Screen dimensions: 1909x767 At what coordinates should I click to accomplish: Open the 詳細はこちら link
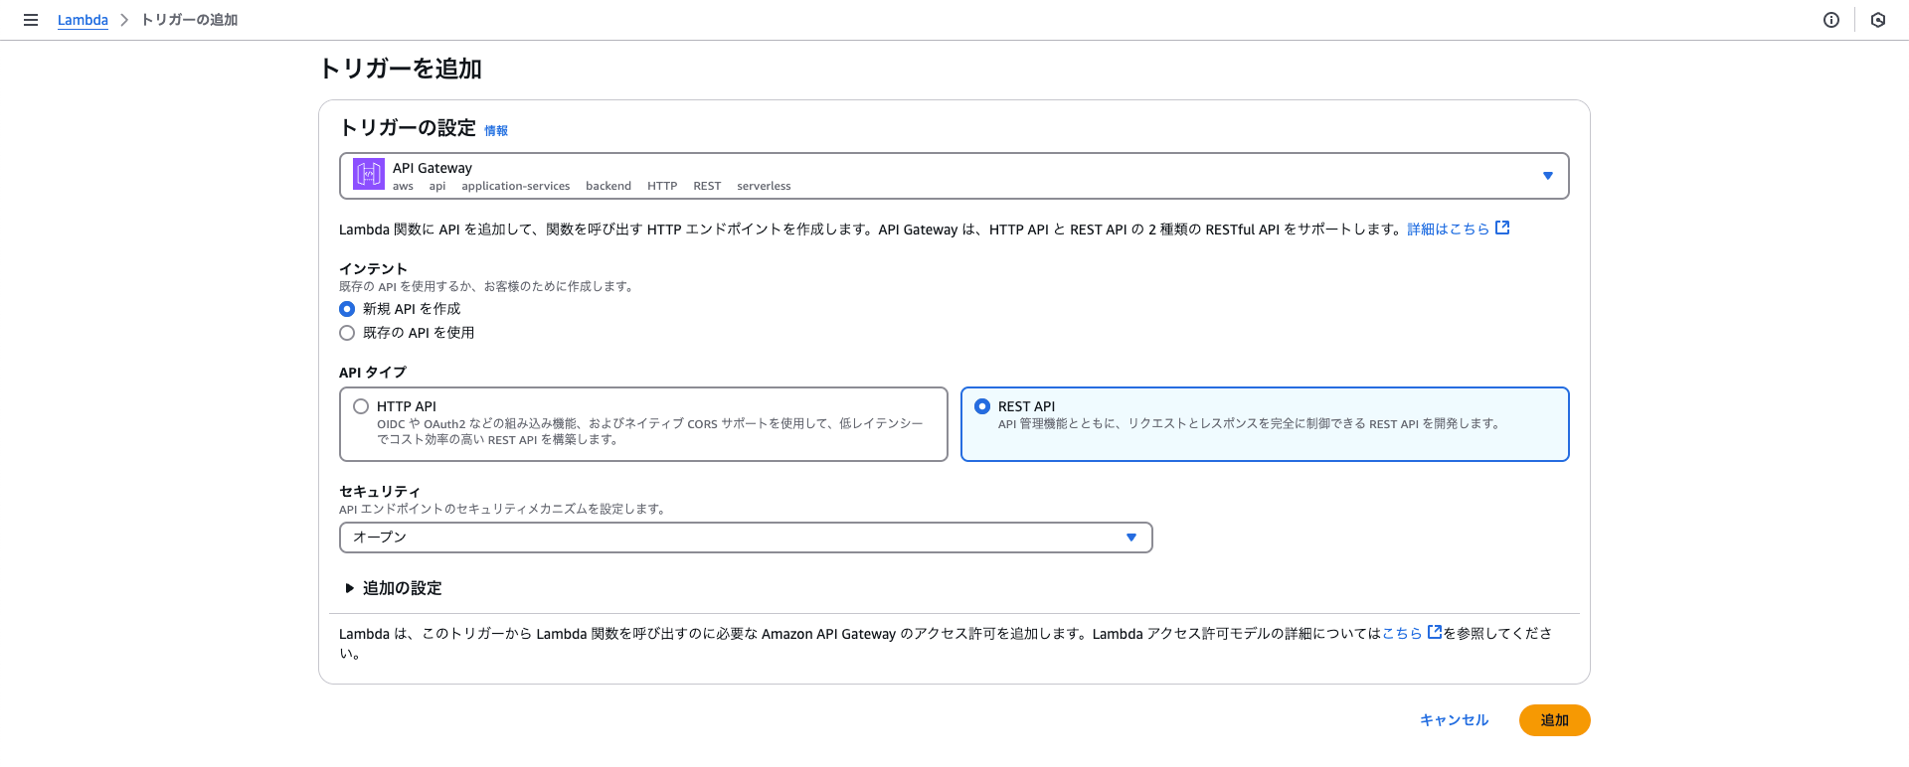coord(1448,229)
